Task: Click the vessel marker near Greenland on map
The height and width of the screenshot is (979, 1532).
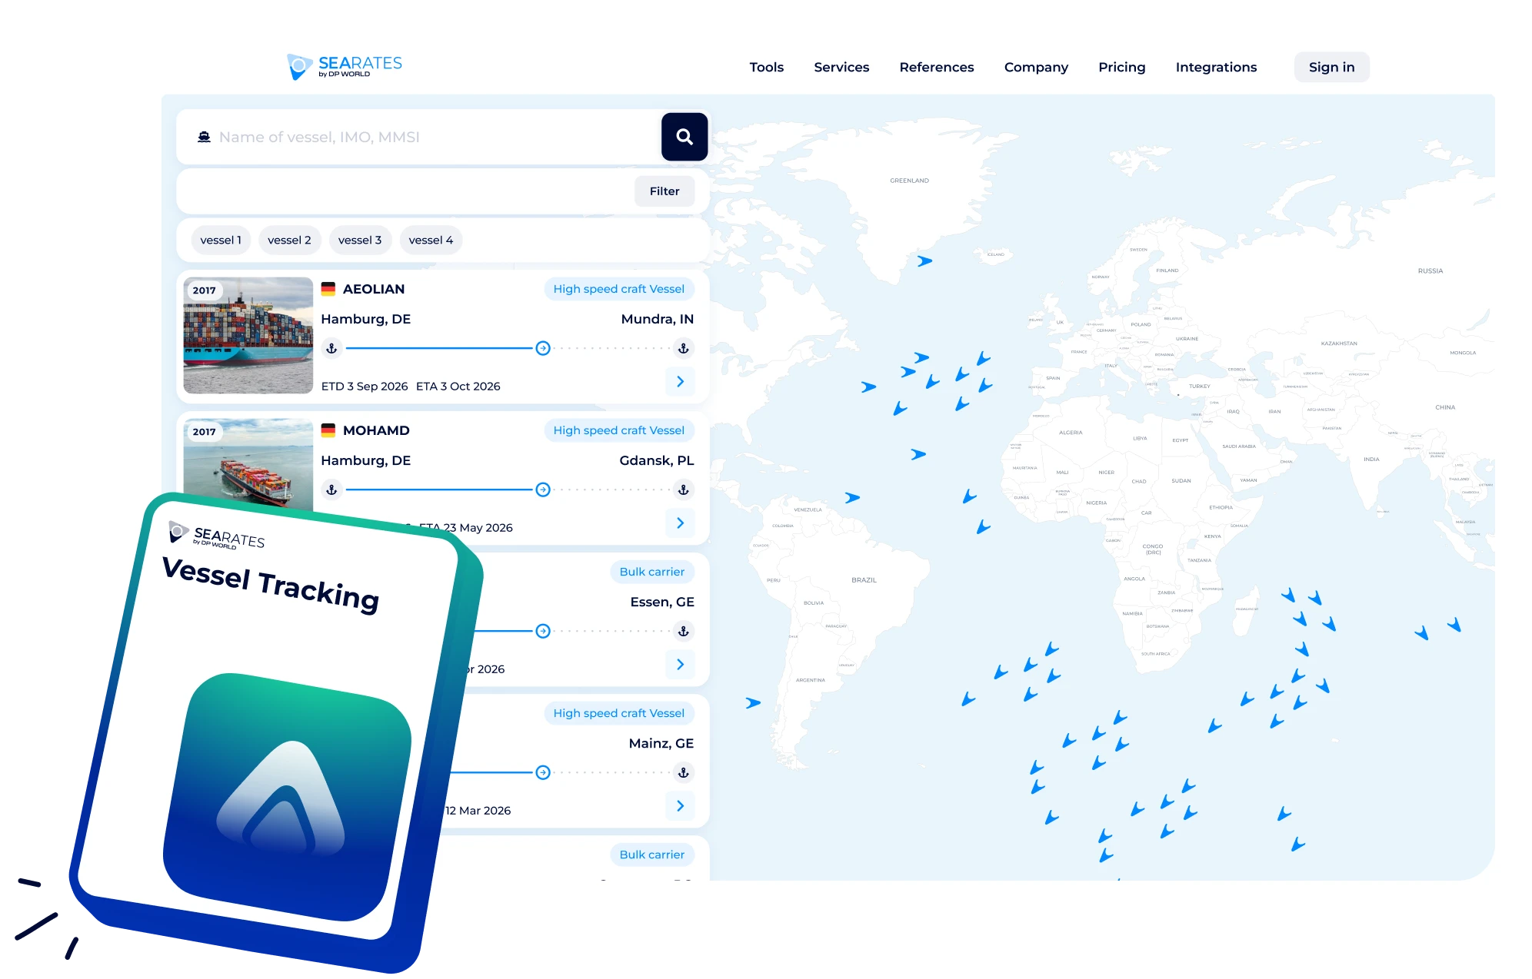Action: click(924, 261)
